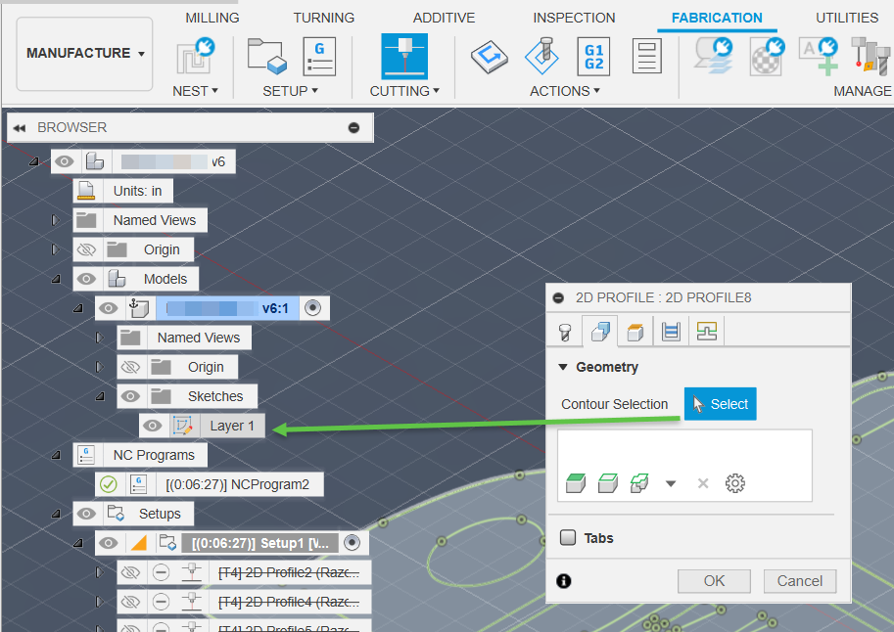
Task: Switch to the Heights tab of 2D Profile8
Action: click(634, 331)
